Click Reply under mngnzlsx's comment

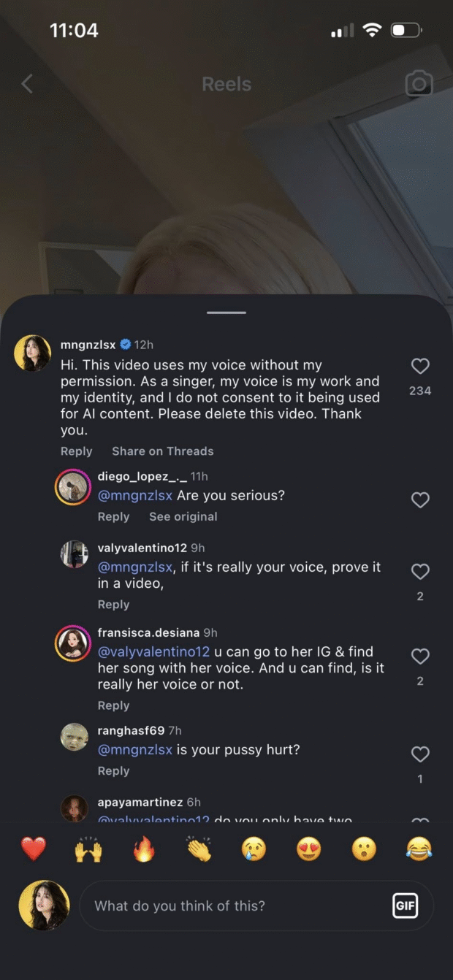click(76, 451)
